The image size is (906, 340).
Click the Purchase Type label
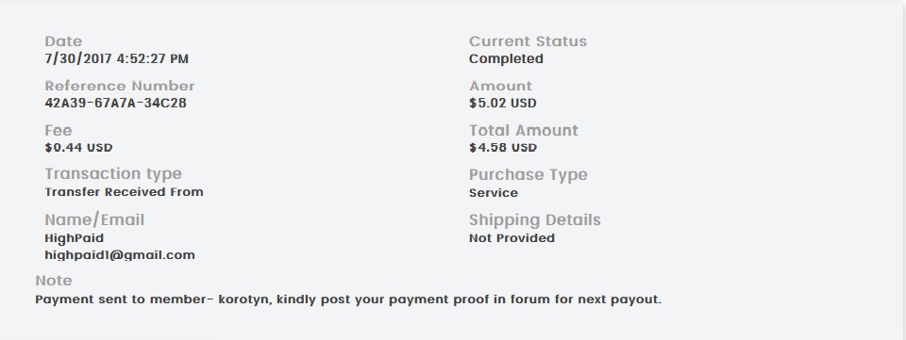pyautogui.click(x=528, y=174)
